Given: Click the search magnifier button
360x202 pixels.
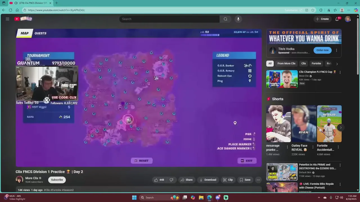Looking at the screenshot, I should tap(225, 19).
